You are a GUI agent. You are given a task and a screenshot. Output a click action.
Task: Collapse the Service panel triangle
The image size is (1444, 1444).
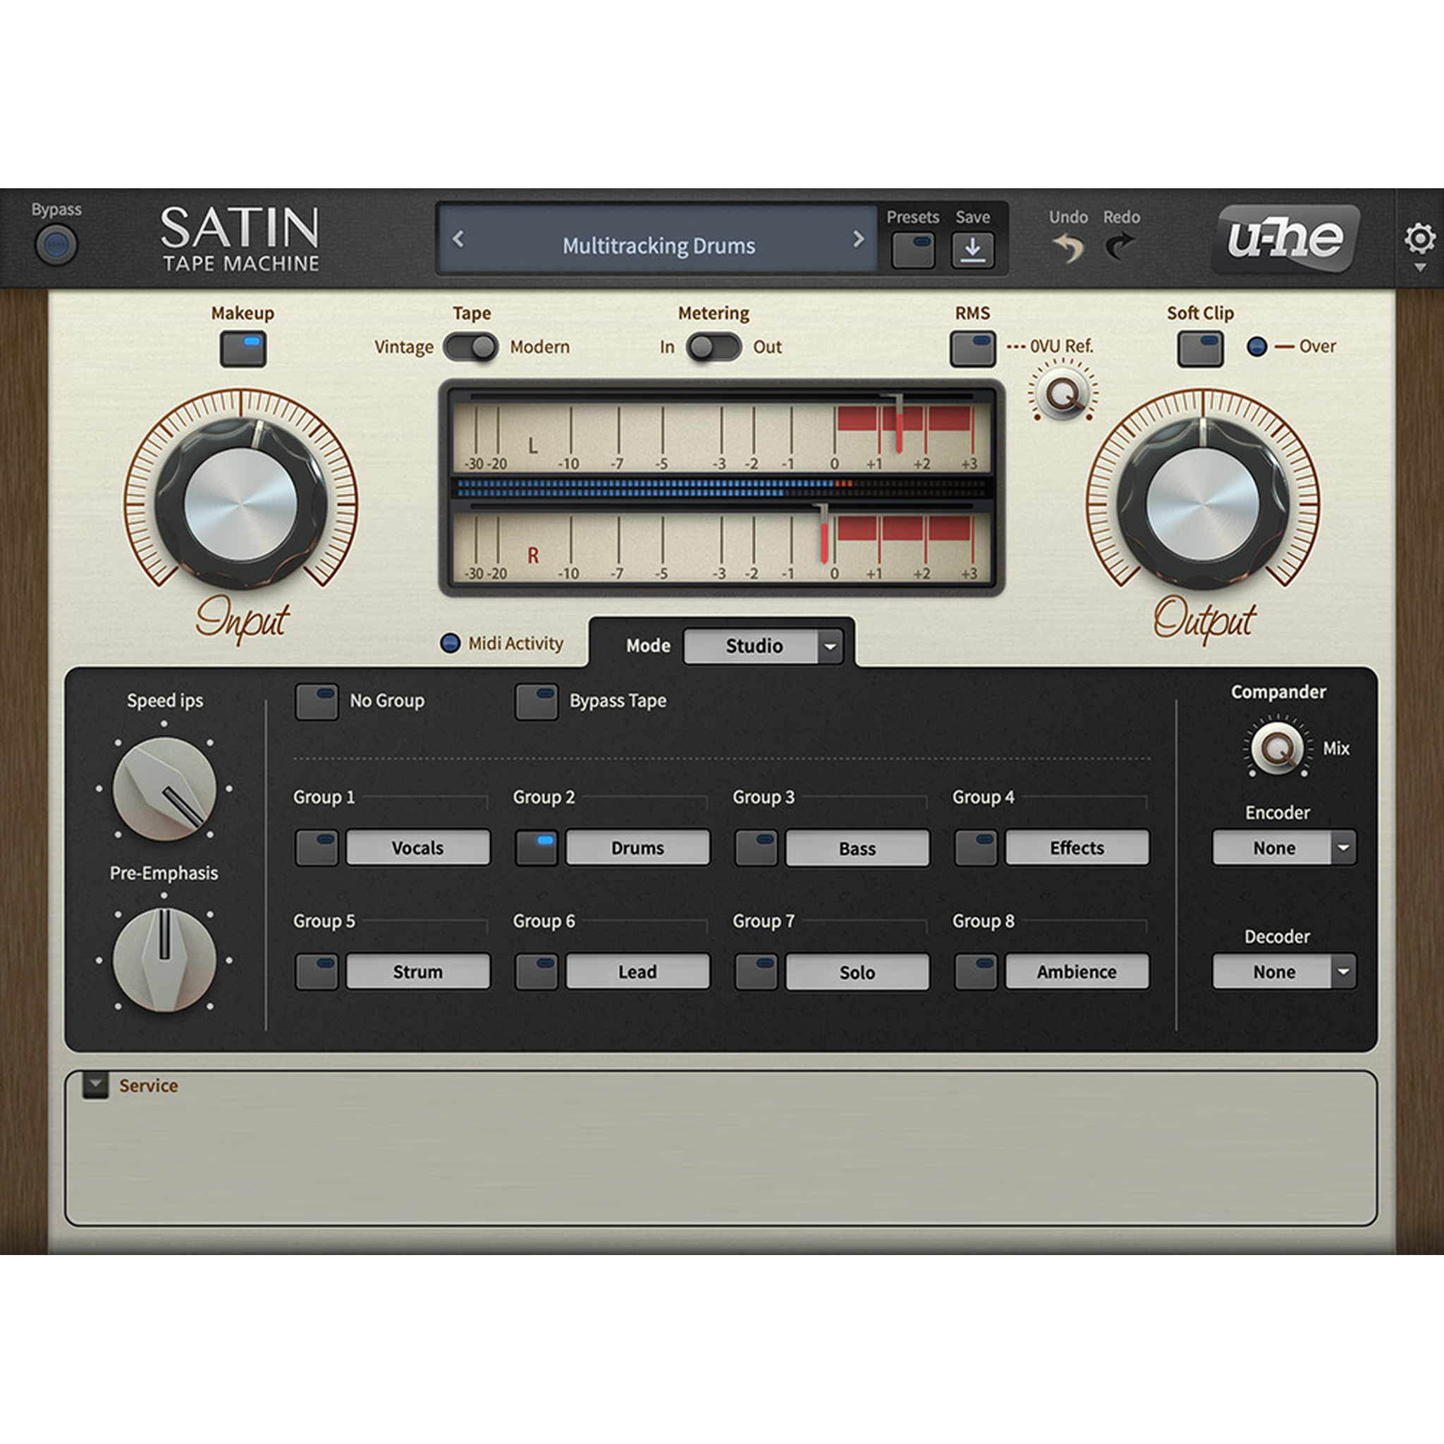(x=96, y=1084)
